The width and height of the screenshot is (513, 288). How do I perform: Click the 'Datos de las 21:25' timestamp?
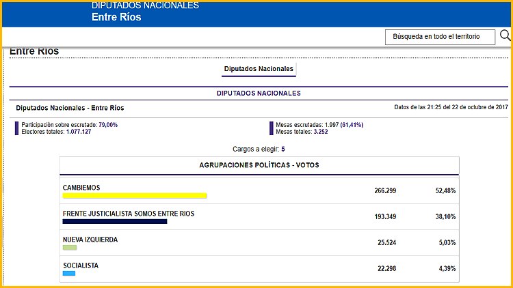pos(451,107)
